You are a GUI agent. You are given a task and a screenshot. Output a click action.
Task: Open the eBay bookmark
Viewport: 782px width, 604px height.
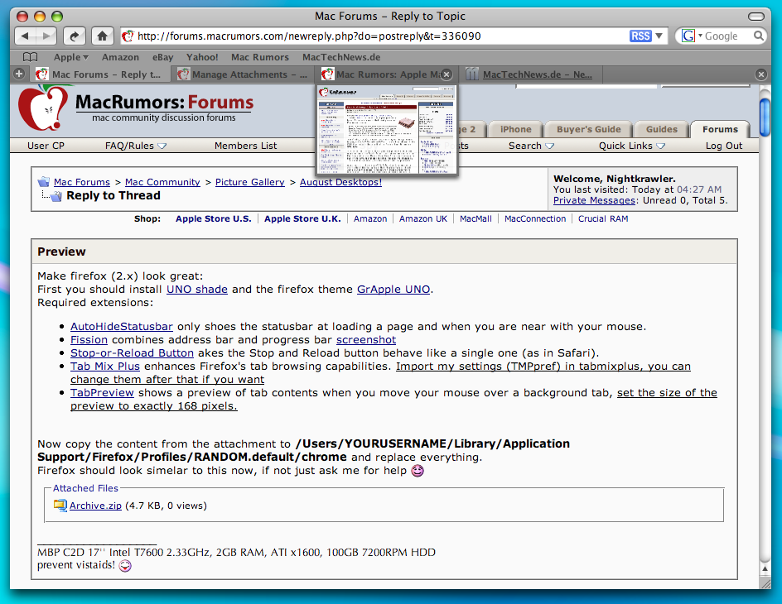click(162, 57)
